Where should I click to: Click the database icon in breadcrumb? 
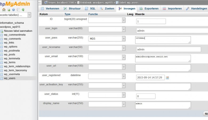78,2
